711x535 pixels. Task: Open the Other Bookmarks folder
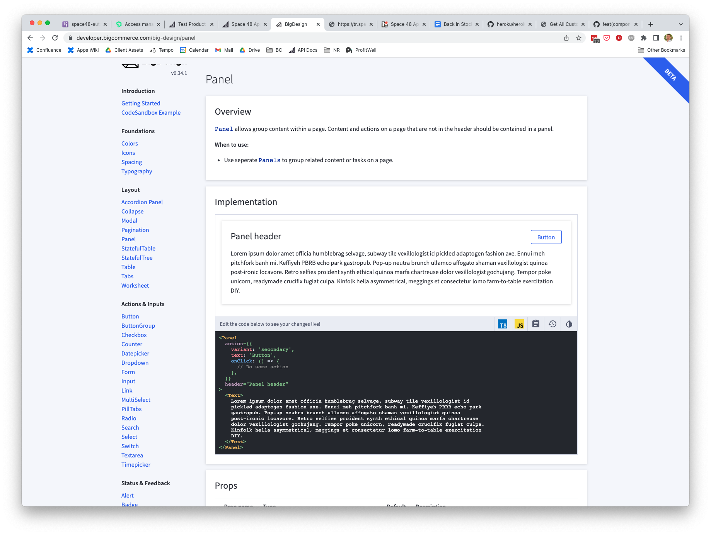coord(661,50)
